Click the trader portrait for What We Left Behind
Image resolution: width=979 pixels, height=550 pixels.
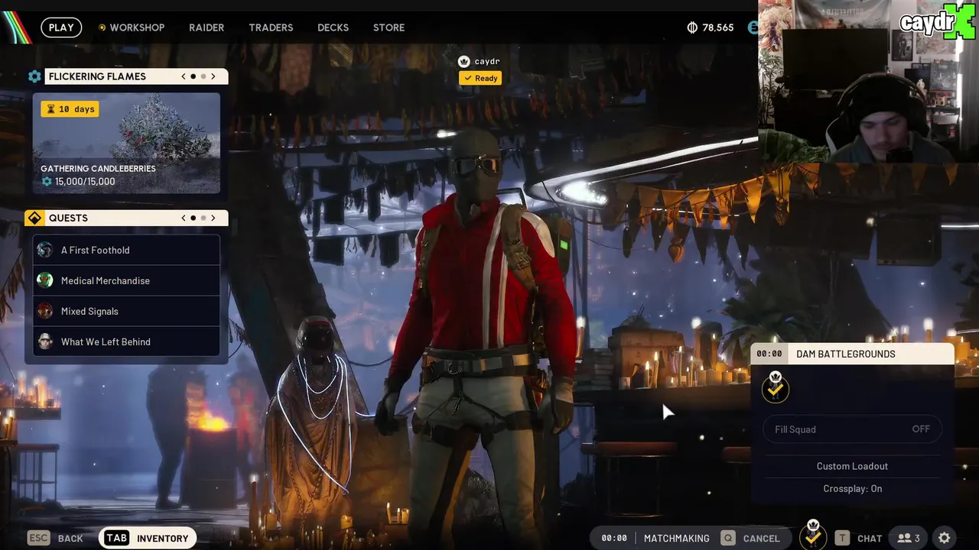click(x=45, y=341)
